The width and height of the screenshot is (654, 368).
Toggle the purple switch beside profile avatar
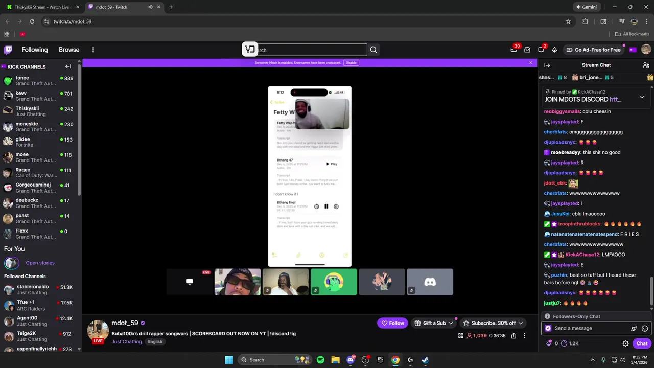pyautogui.click(x=633, y=50)
